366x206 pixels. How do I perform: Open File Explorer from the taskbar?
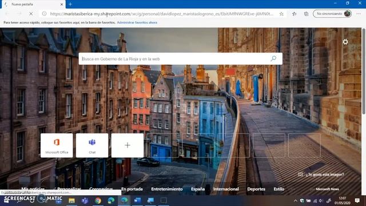[x=71, y=200]
